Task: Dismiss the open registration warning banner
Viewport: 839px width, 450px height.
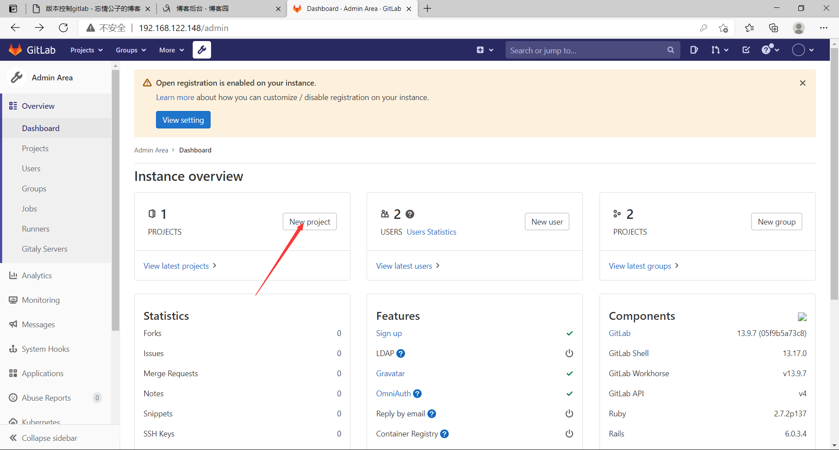Action: (803, 83)
